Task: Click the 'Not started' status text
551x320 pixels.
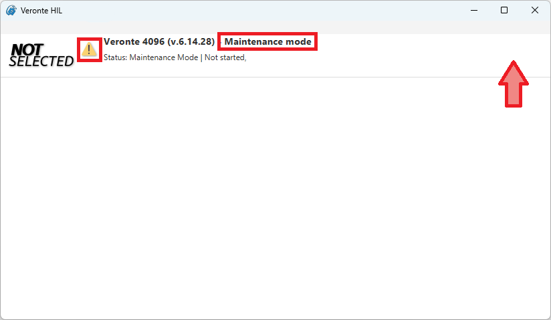Action: pos(225,57)
